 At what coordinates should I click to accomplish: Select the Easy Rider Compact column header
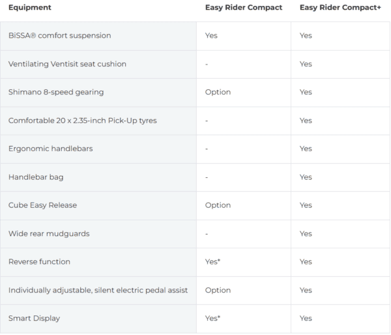[244, 7]
